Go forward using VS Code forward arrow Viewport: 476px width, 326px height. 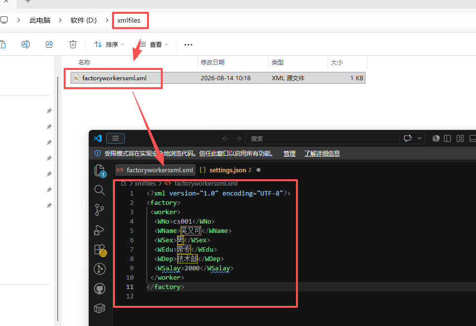(x=238, y=138)
